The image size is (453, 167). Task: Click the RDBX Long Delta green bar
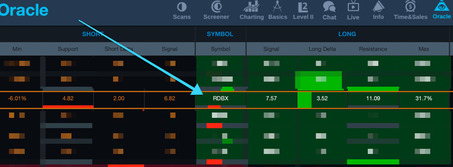[x=304, y=100]
